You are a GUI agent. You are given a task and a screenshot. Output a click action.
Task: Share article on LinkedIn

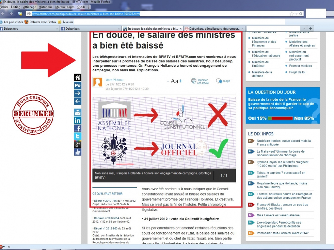tap(77, 120)
